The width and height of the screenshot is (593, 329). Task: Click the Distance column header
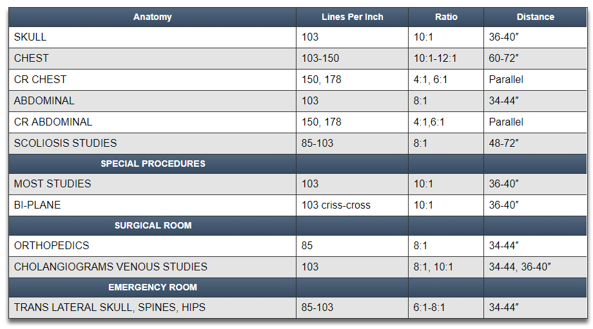pyautogui.click(x=535, y=17)
